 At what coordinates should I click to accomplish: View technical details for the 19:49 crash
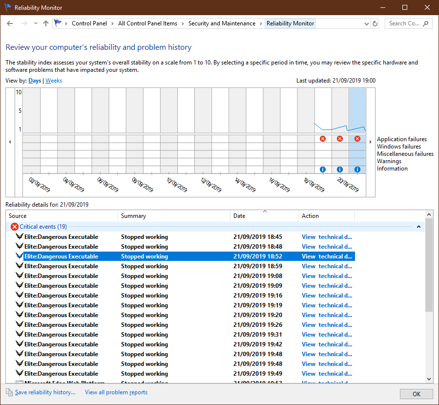click(x=327, y=374)
